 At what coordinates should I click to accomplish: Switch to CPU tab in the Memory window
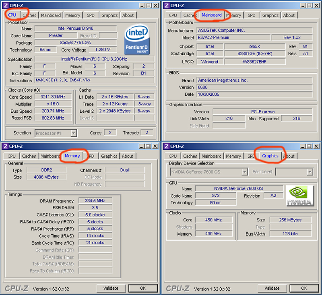pyautogui.click(x=12, y=156)
